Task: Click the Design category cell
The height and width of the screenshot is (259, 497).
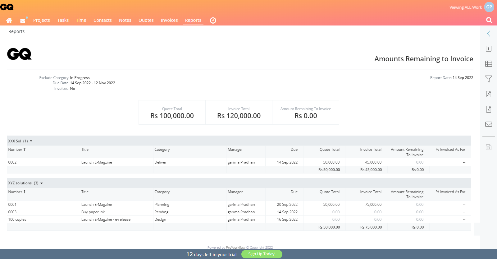Action: pos(160,220)
